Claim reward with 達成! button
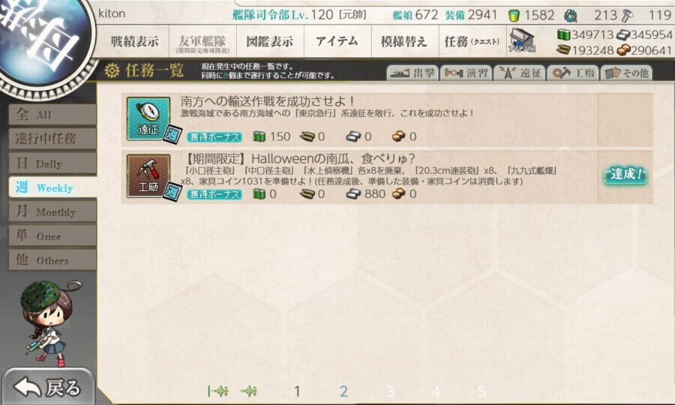The width and height of the screenshot is (675, 405). click(x=625, y=175)
